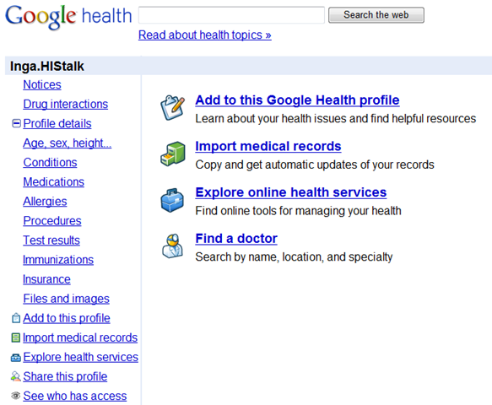Focus the search text field
Image resolution: width=492 pixels, height=405 pixels.
tap(231, 14)
